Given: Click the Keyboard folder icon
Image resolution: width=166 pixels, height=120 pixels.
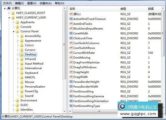Looking at the screenshot, I should (x=22, y=73).
